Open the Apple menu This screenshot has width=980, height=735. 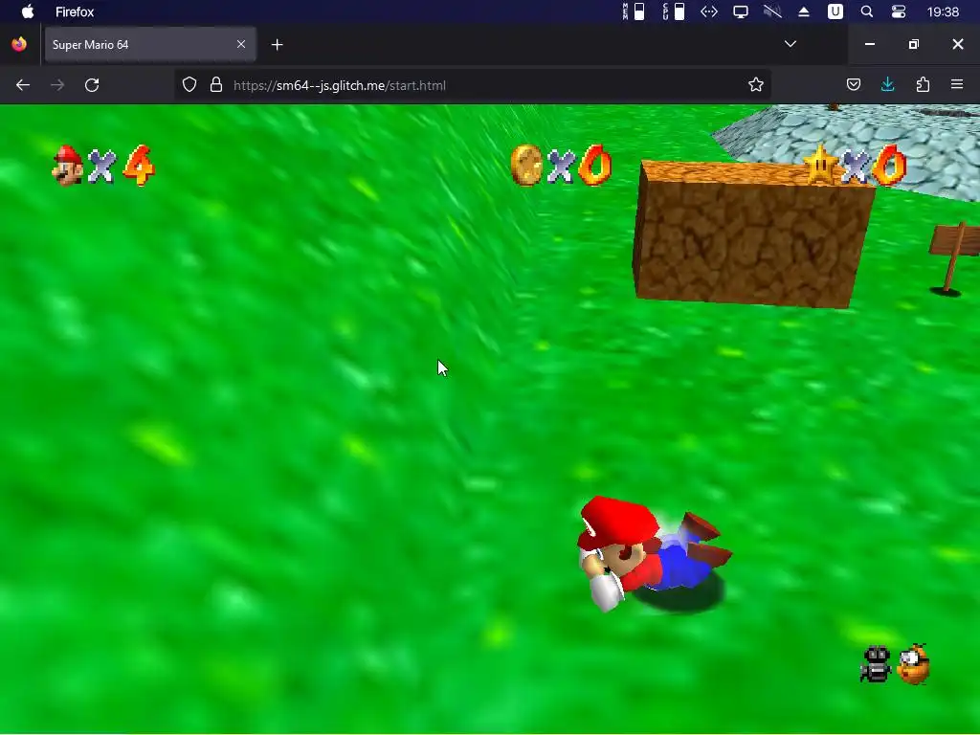(x=28, y=11)
